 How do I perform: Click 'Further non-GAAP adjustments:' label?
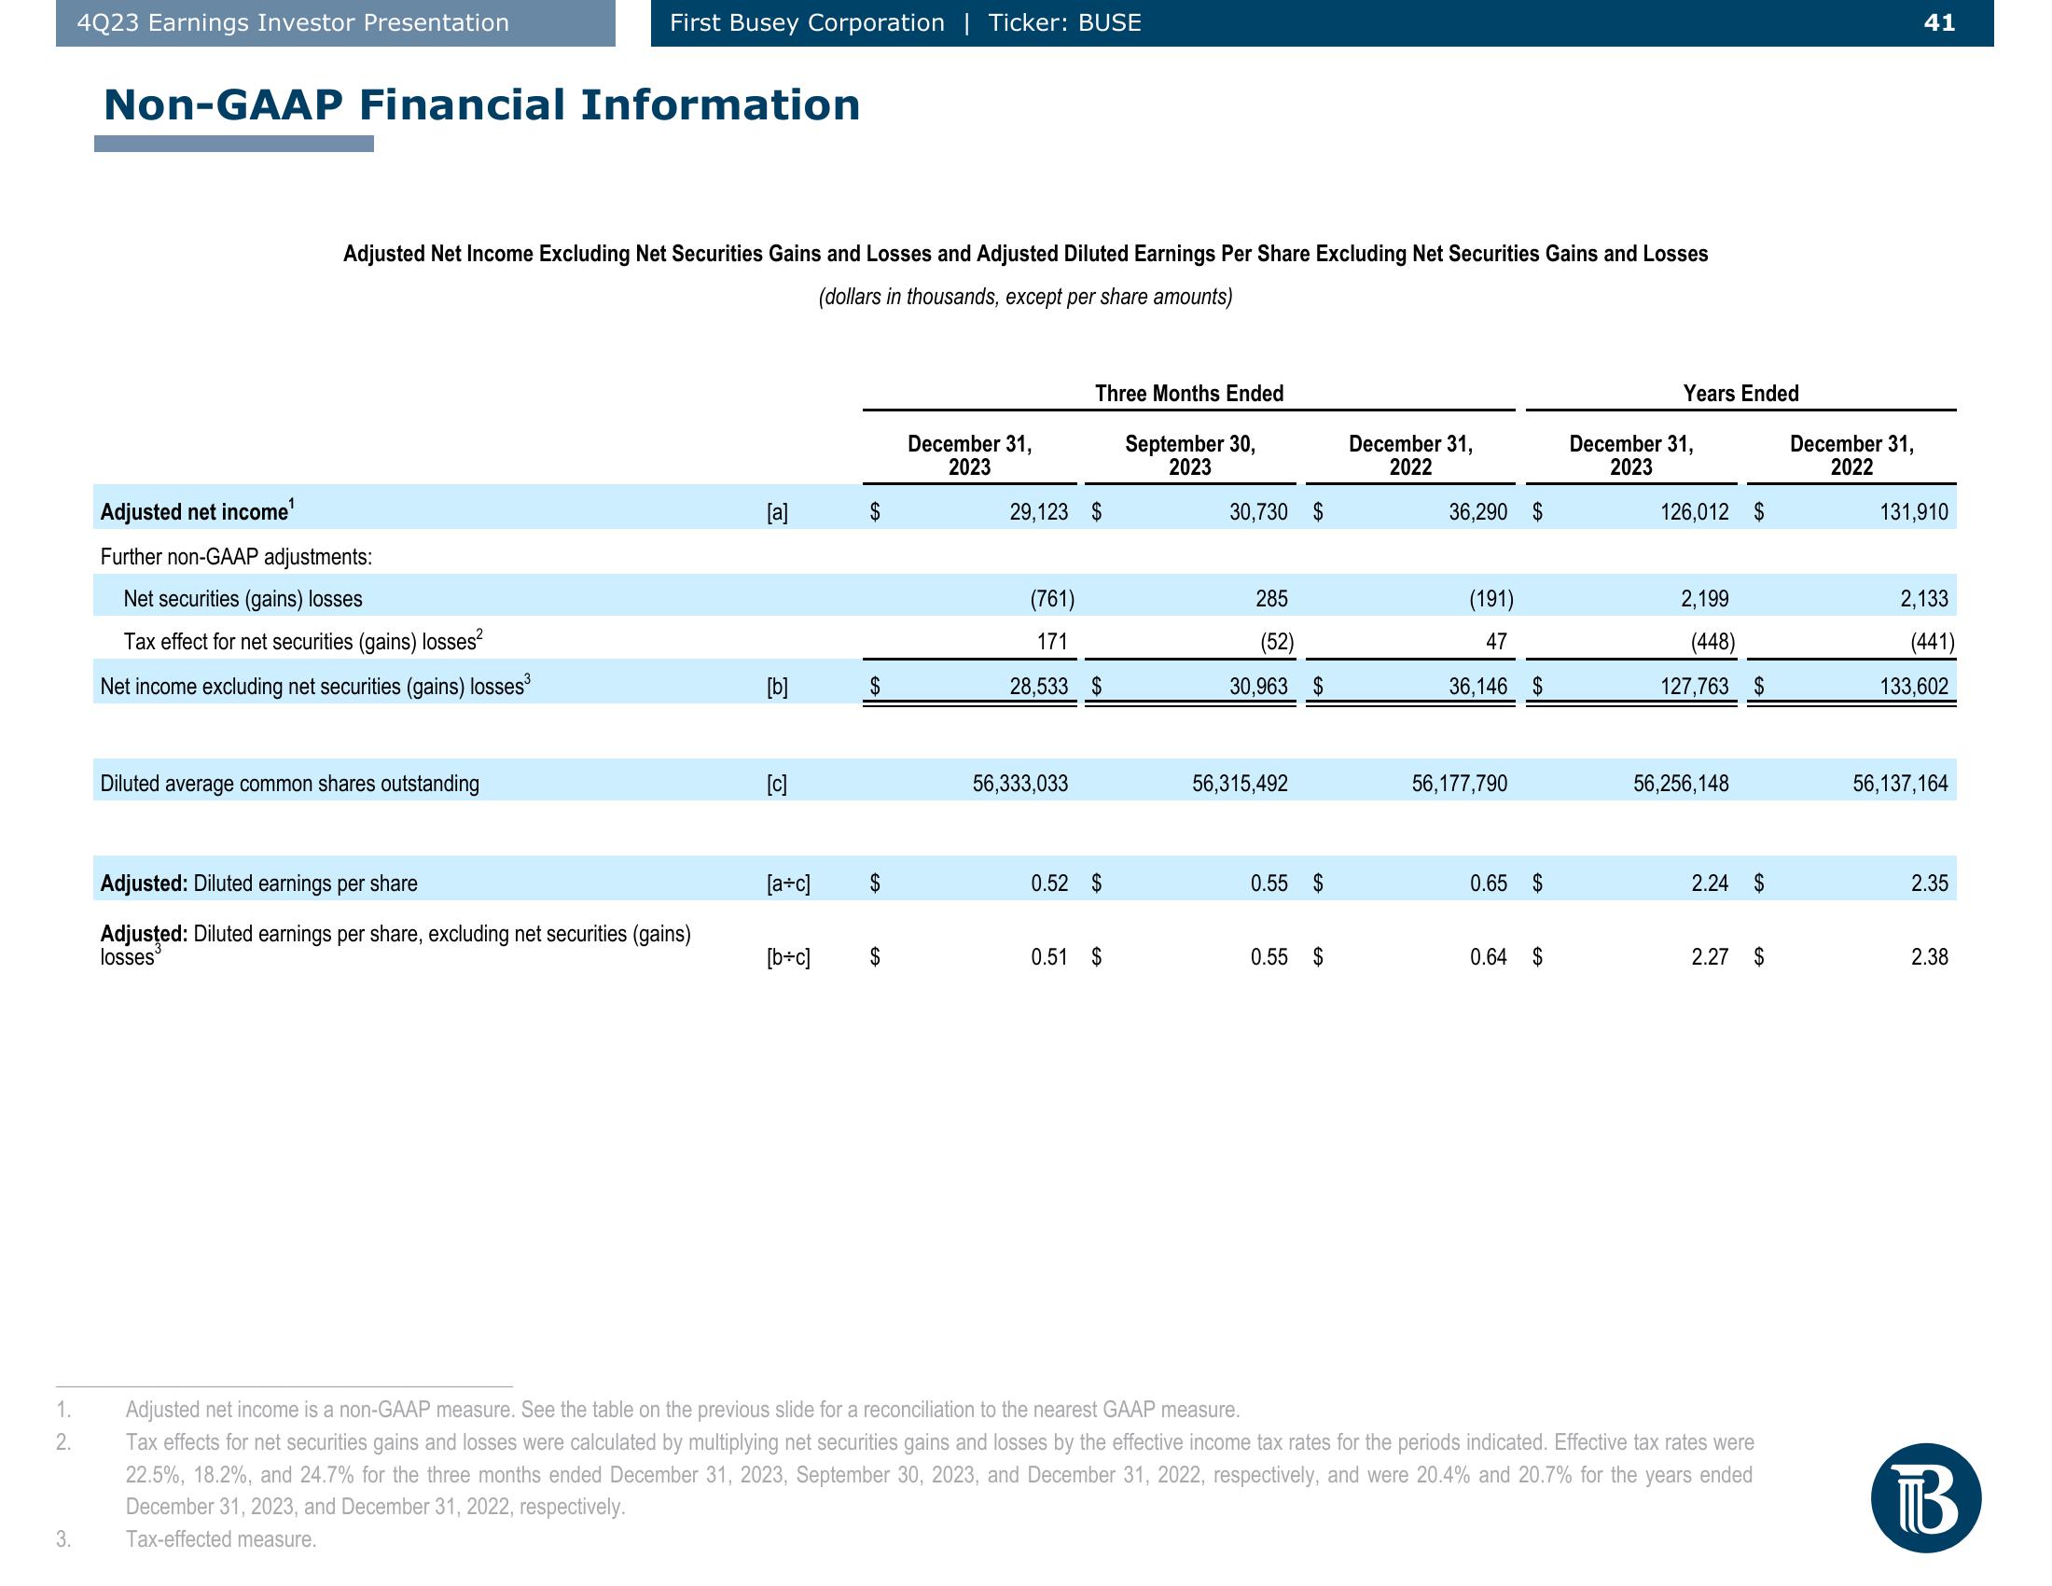point(236,557)
